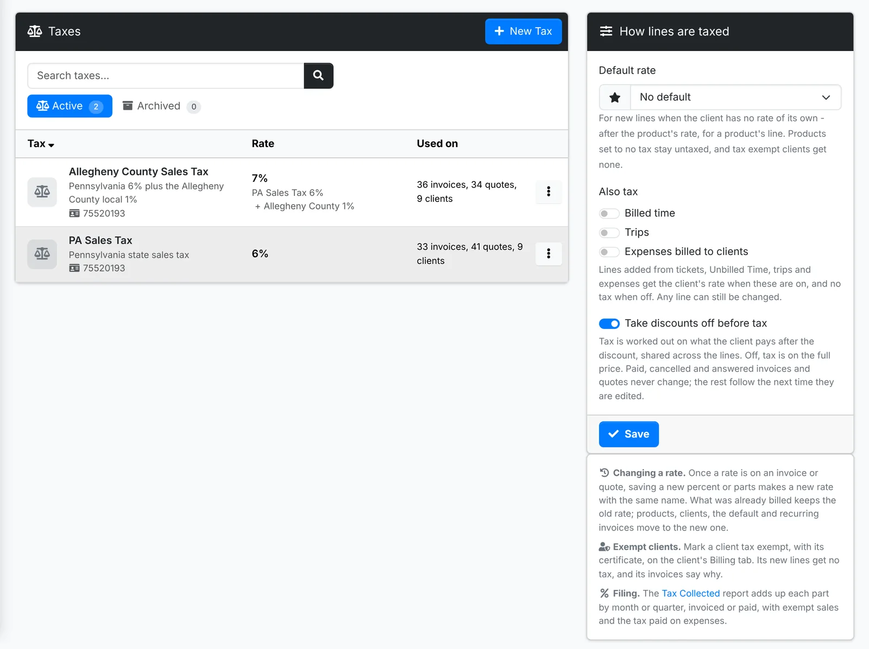
Task: Click '33 invoices, 41 quotes, 9 clients' text
Action: click(470, 253)
